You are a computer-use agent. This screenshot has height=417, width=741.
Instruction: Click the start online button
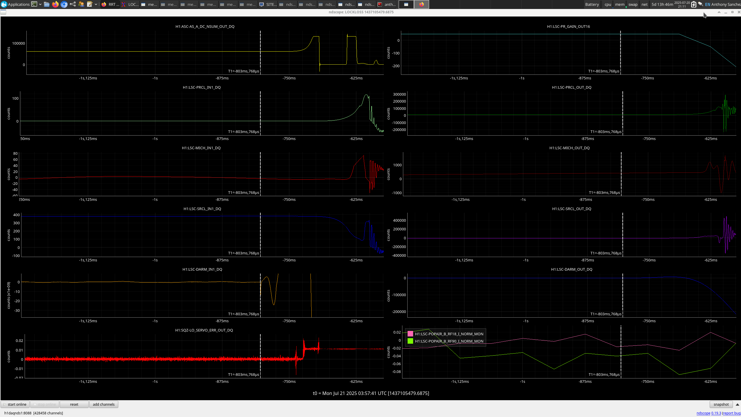pos(15,405)
